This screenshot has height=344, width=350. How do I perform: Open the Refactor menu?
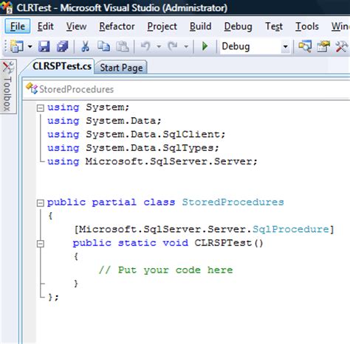point(117,27)
